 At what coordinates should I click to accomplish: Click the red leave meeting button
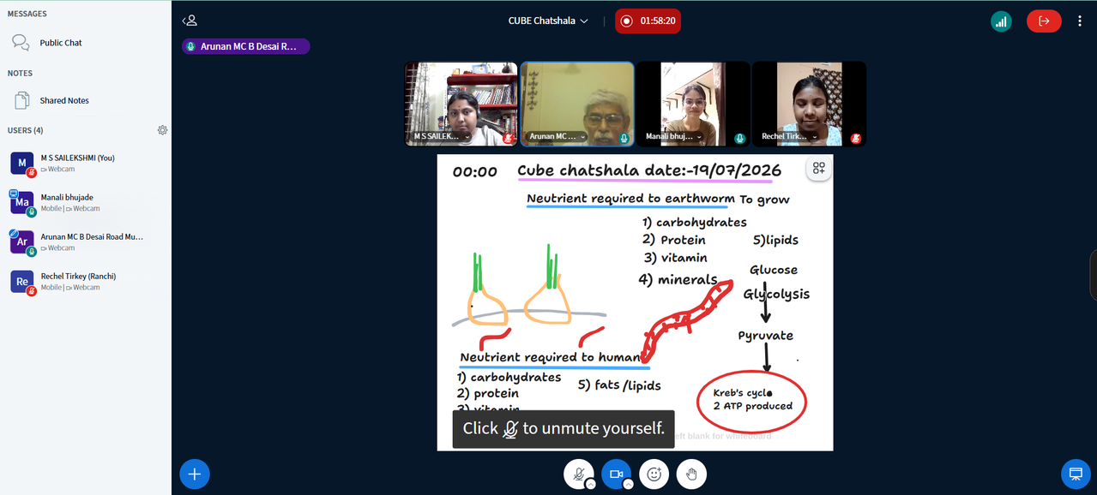coord(1044,21)
